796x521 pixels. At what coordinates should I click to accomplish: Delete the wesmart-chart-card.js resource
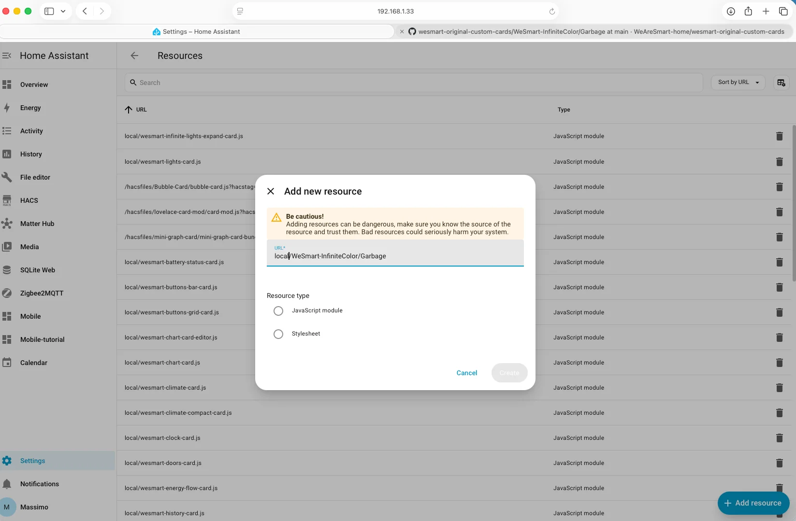click(x=779, y=363)
